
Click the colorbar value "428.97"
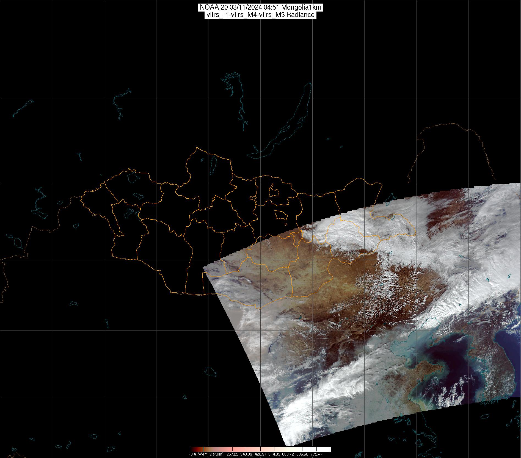tap(260, 454)
